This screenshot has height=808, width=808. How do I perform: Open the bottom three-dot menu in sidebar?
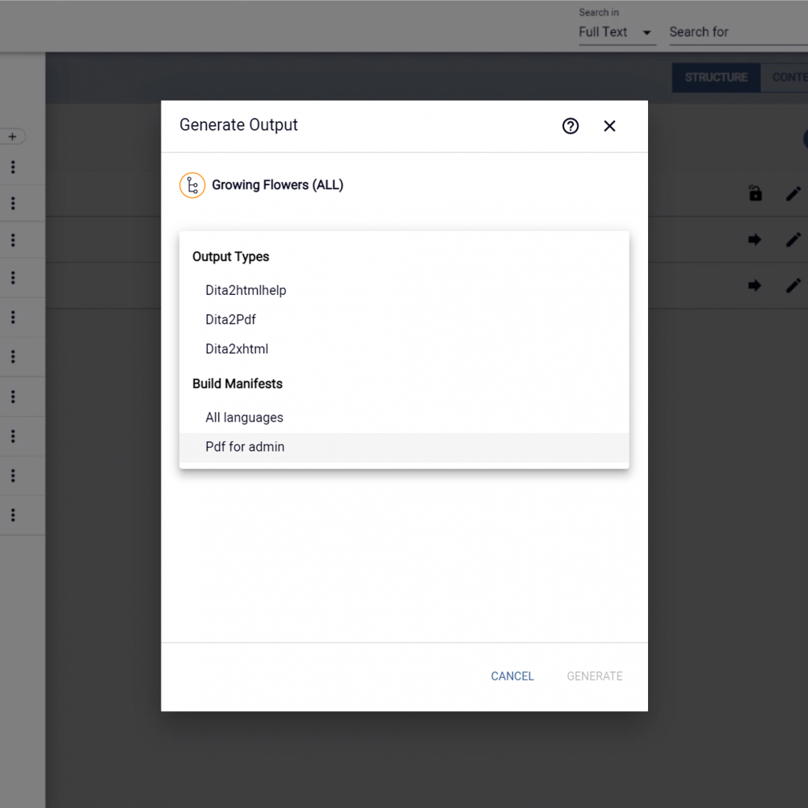coord(13,516)
